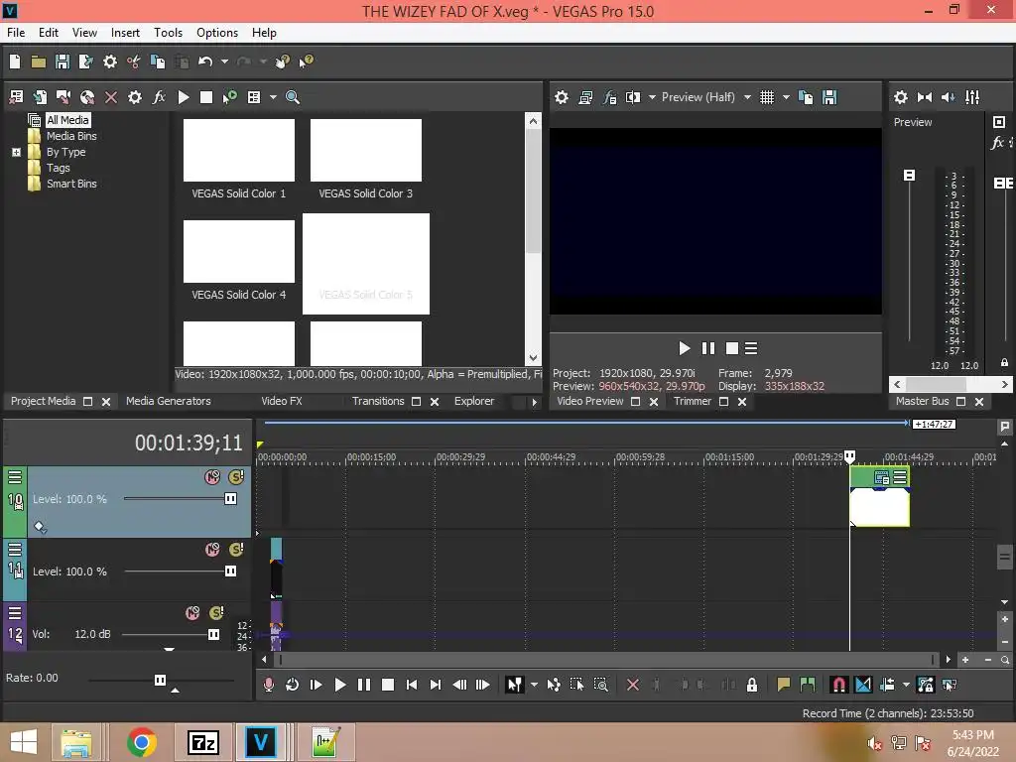
Task: Select VEGAS Solid Color 1 thumbnail
Action: pos(239,151)
